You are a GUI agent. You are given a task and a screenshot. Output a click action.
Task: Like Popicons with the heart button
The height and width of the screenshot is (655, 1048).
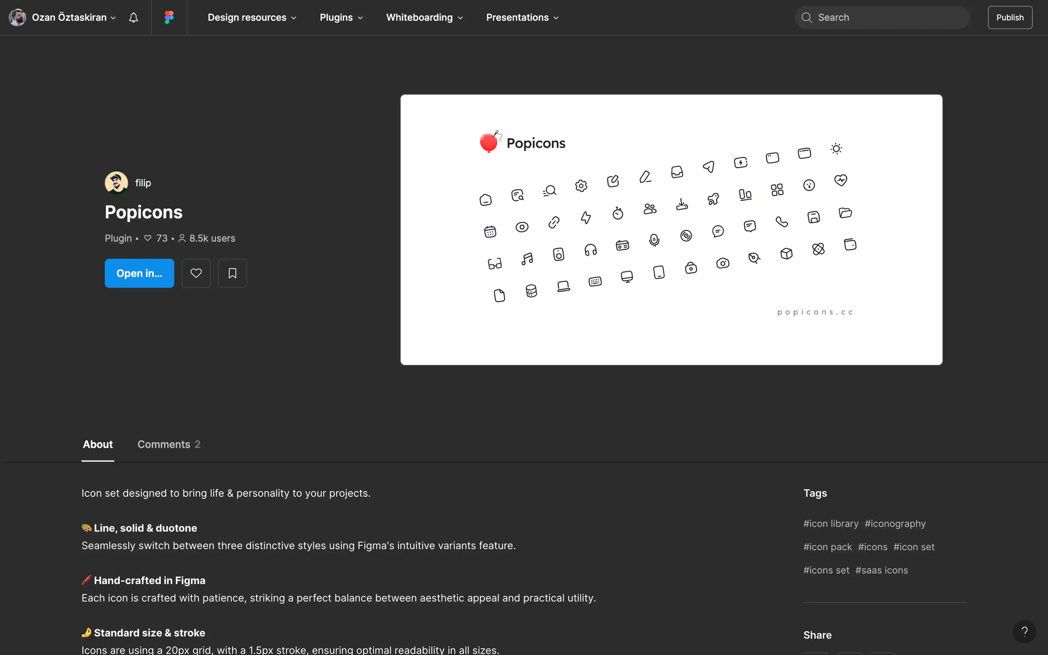click(196, 273)
